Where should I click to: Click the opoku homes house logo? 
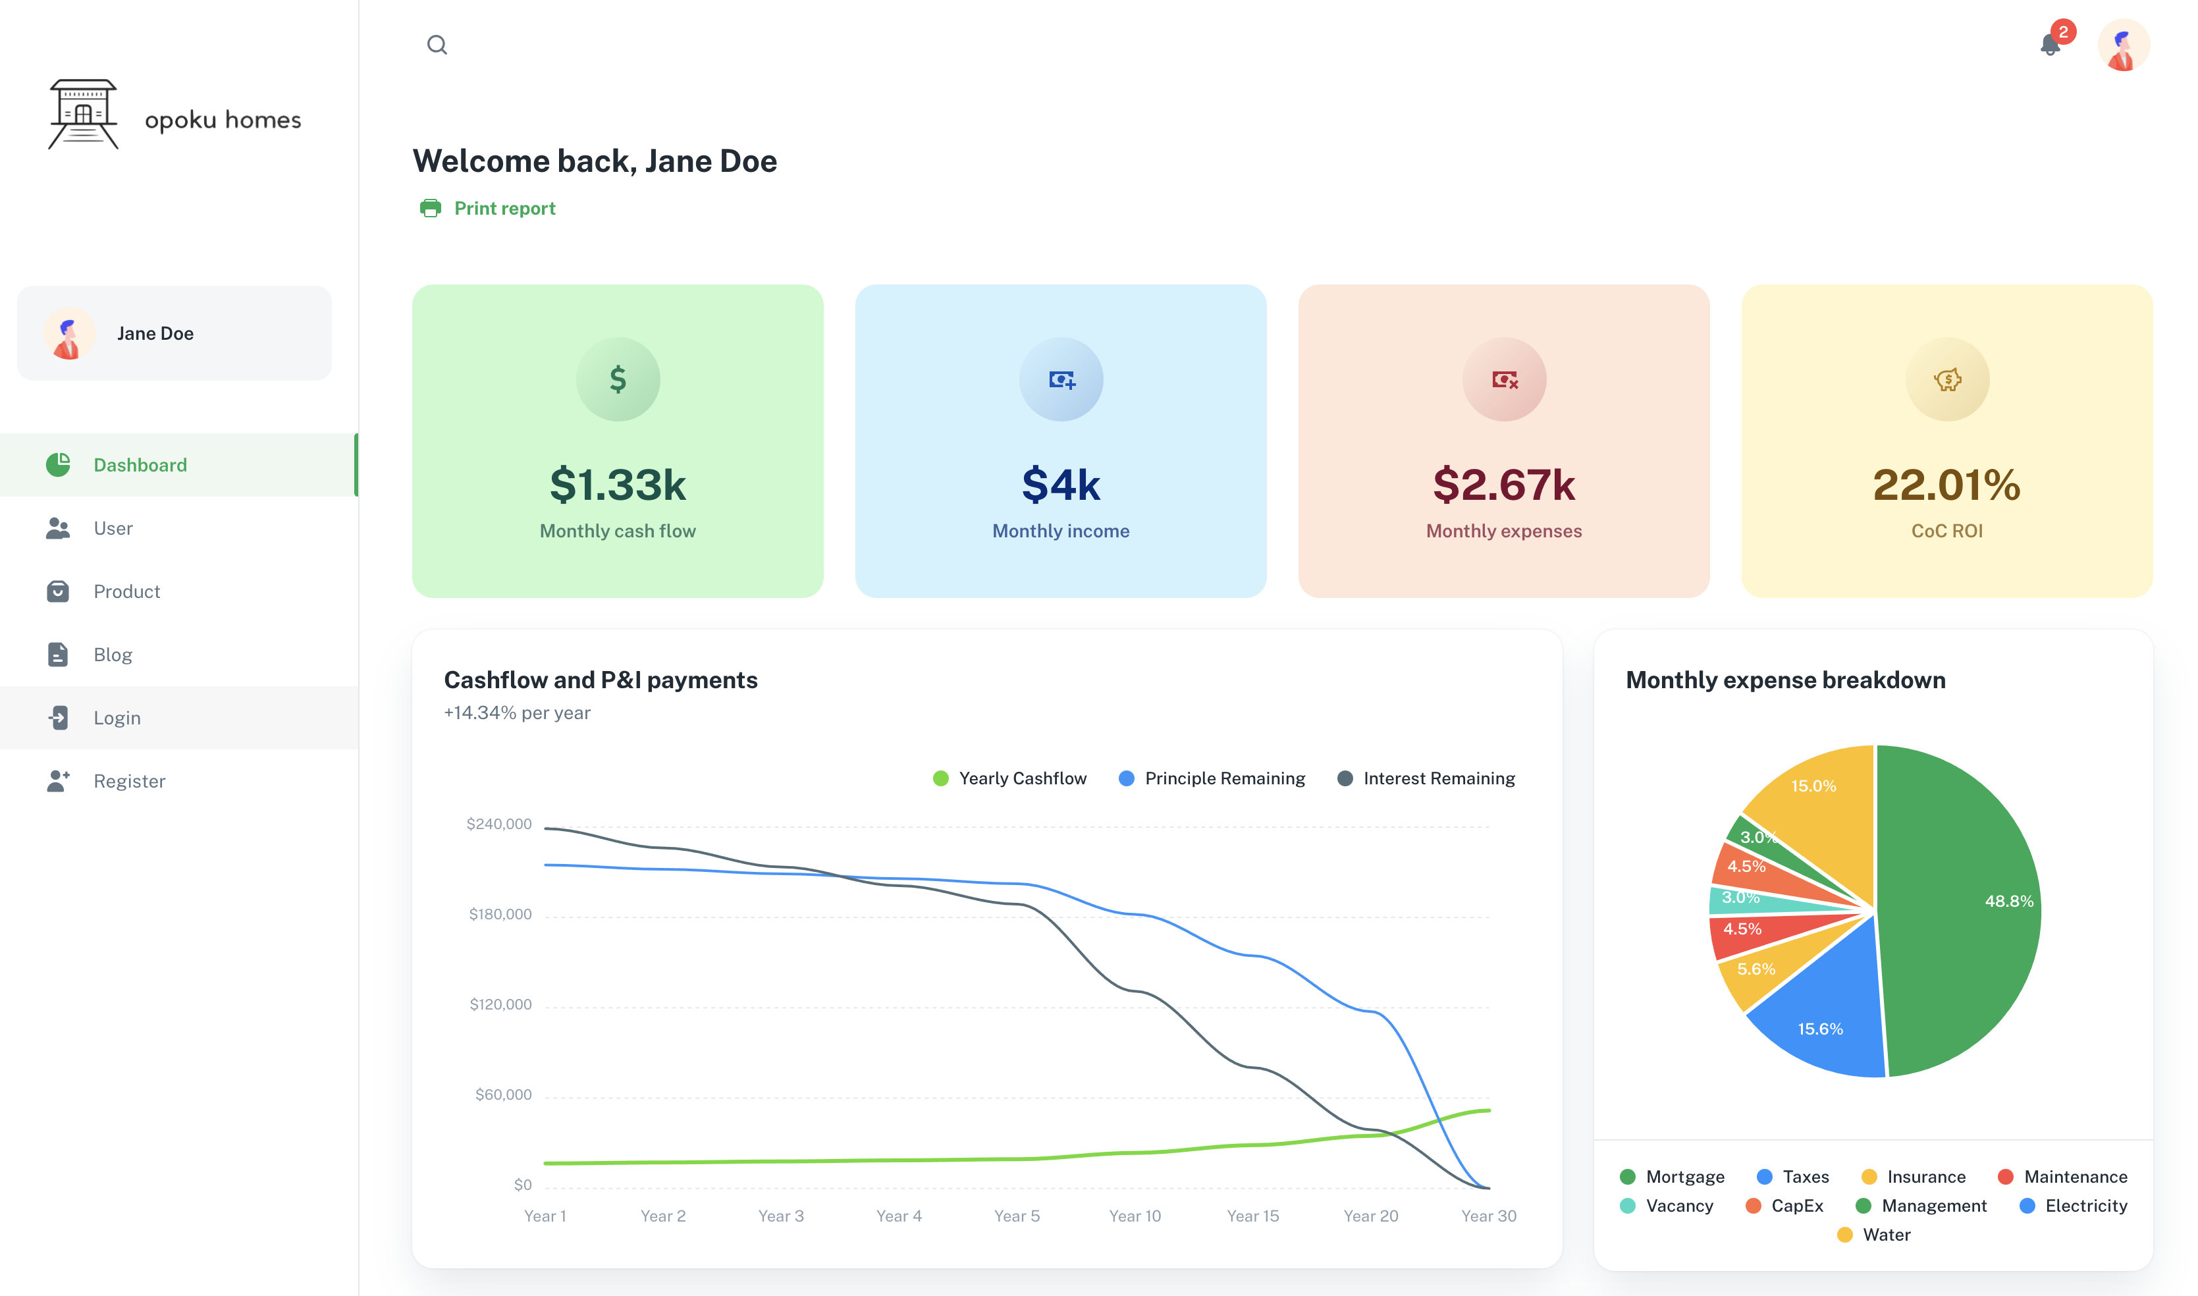(83, 115)
